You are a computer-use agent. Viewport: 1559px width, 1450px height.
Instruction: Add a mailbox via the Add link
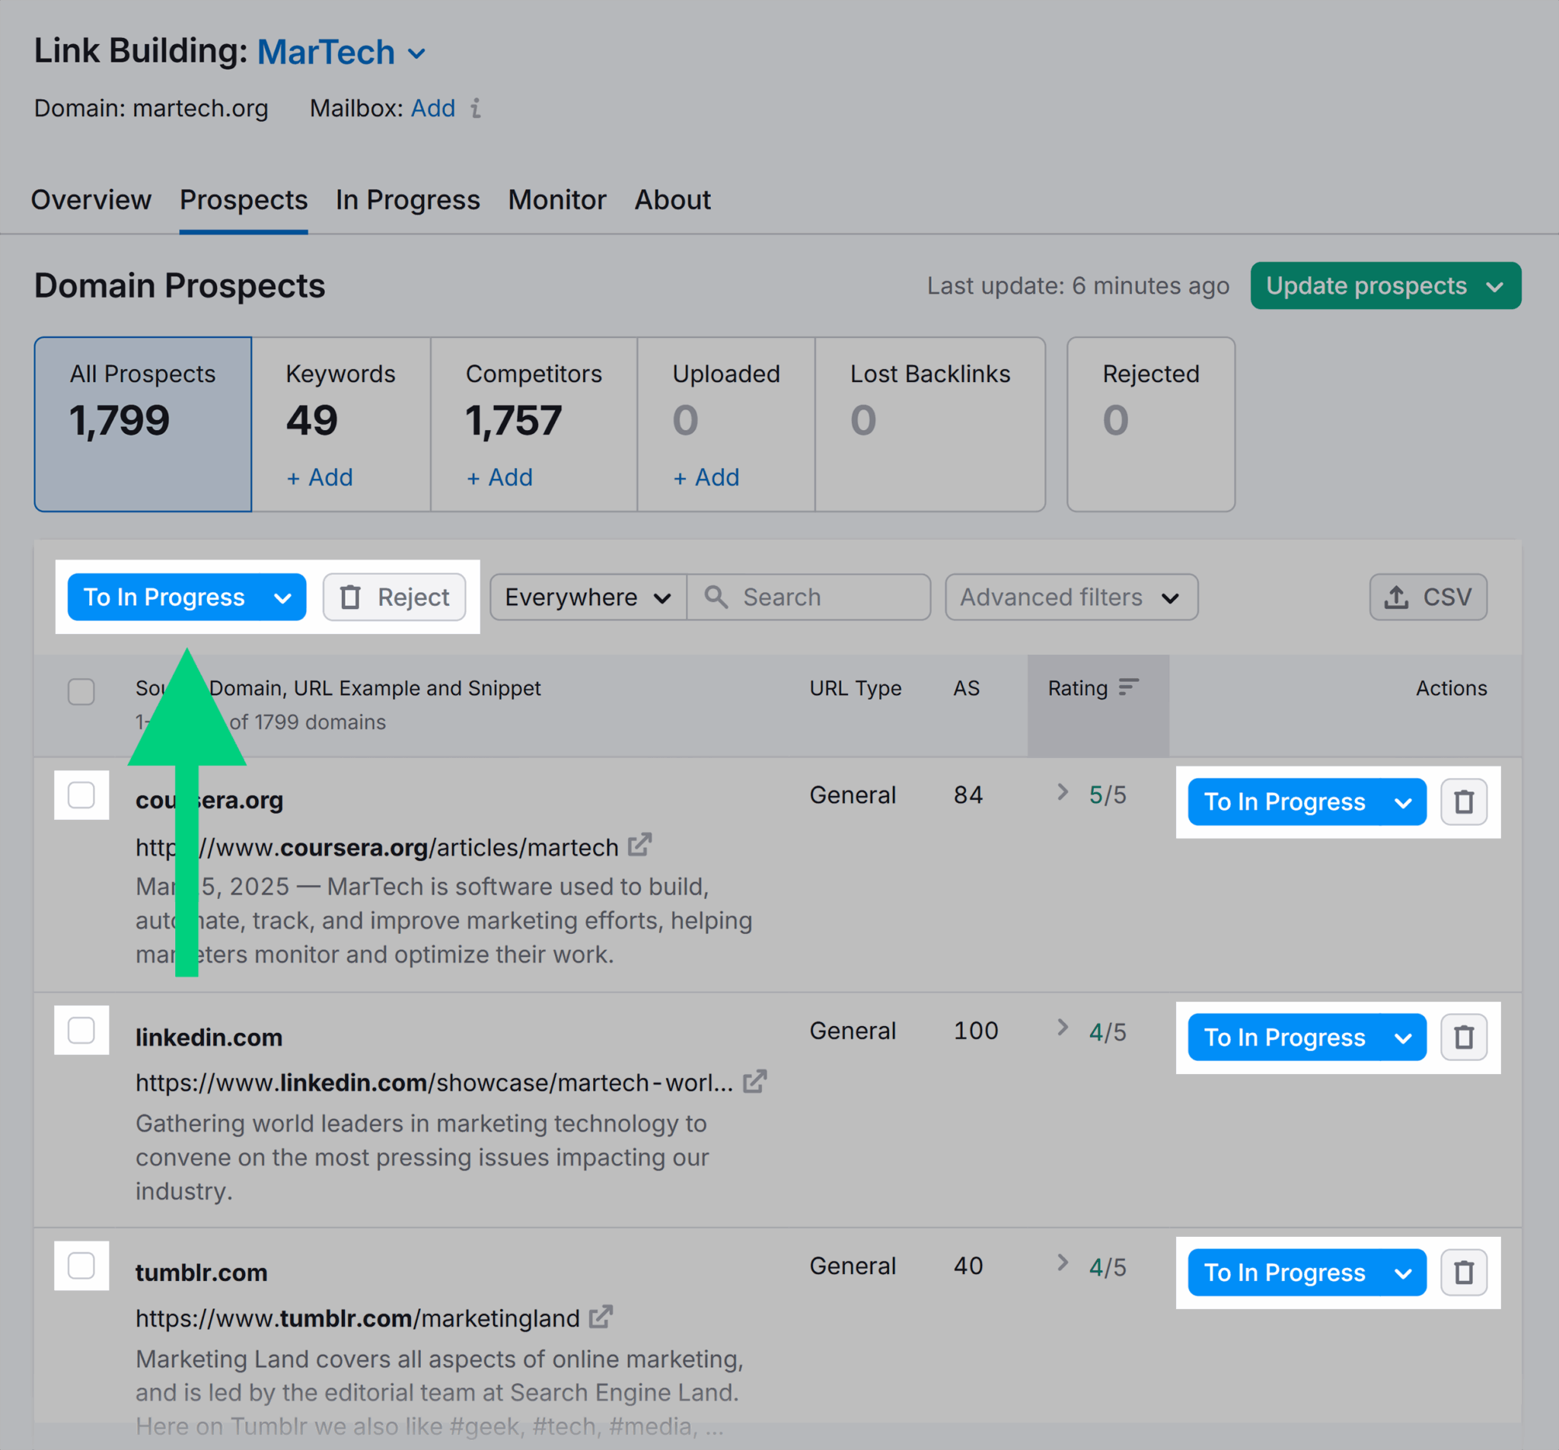[x=433, y=109]
